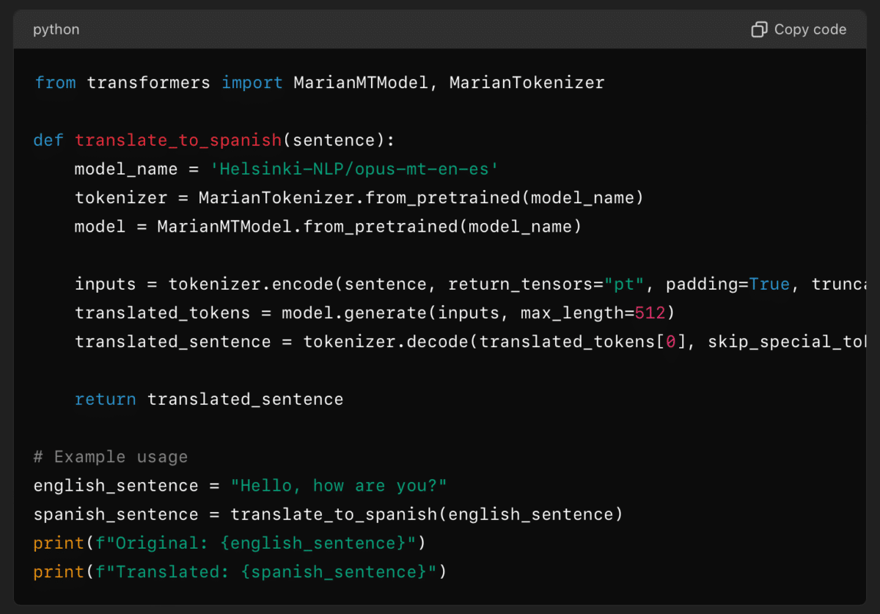
Task: Click the Copy code clipboard icon
Action: coord(759,29)
